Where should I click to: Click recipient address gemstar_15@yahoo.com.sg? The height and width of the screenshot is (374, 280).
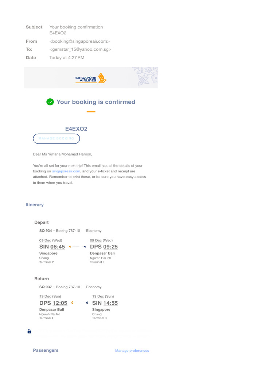[80, 49]
